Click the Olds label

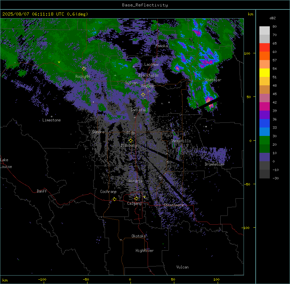[131, 133]
